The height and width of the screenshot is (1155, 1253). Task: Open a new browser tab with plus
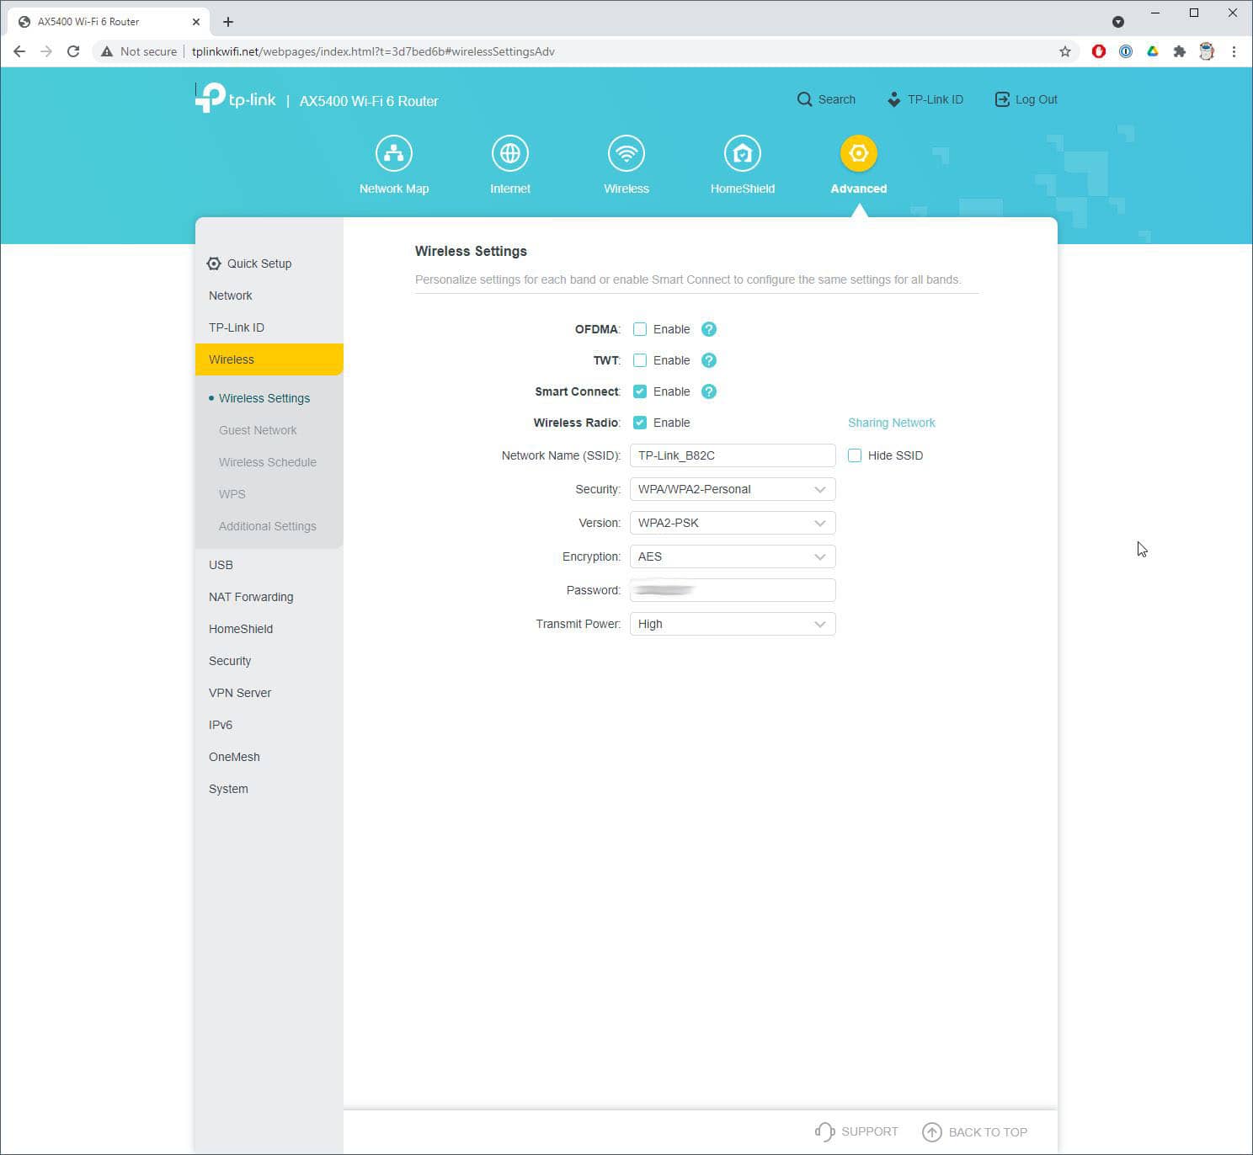[x=228, y=22]
